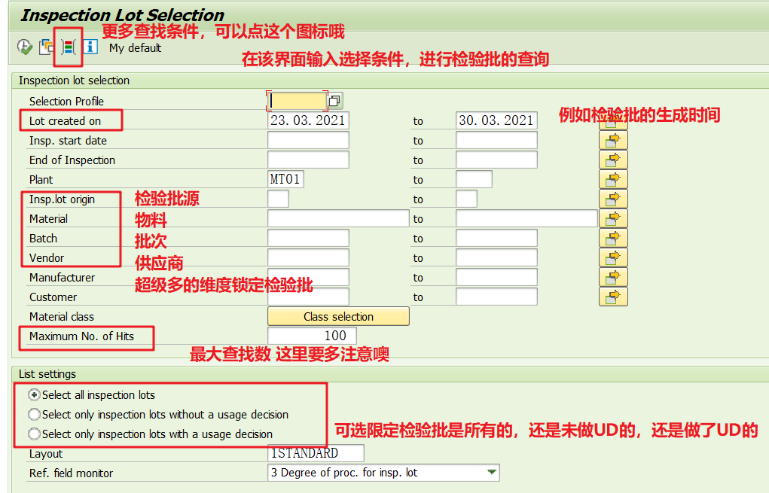Select the Select all inspection lots radio button
Image resolution: width=769 pixels, height=493 pixels.
[33, 394]
